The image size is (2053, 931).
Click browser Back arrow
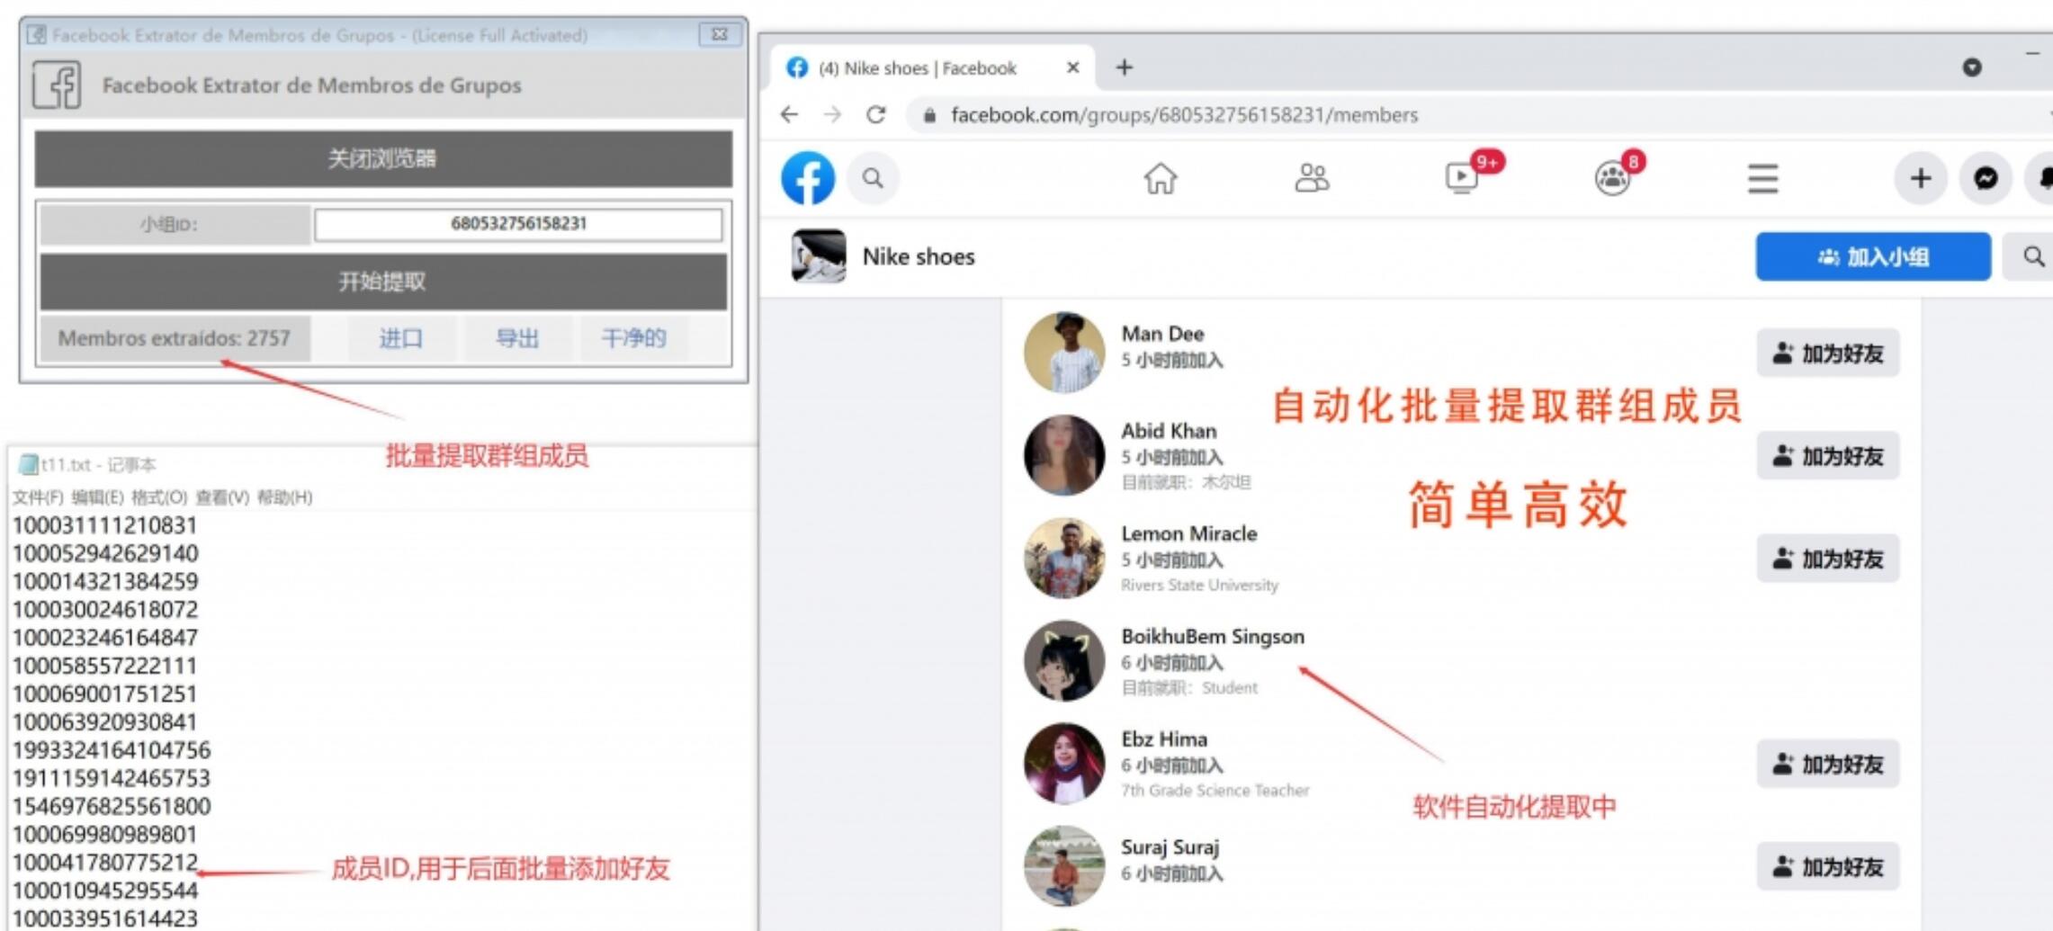789,114
